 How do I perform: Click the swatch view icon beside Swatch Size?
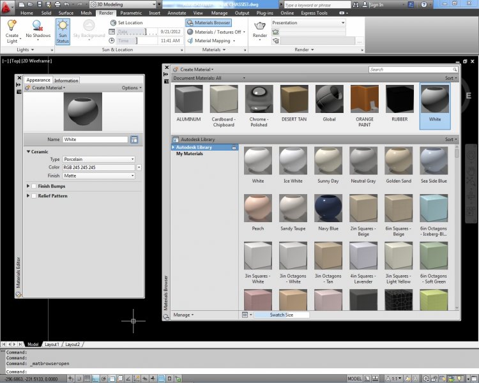tap(245, 315)
